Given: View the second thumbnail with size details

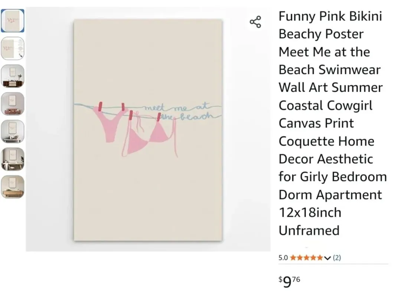Looking at the screenshot, I should click(x=13, y=48).
